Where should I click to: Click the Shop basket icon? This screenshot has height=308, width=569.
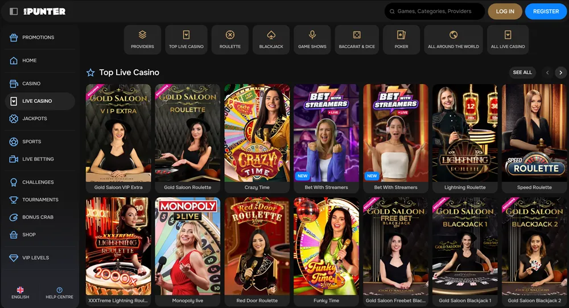click(14, 235)
